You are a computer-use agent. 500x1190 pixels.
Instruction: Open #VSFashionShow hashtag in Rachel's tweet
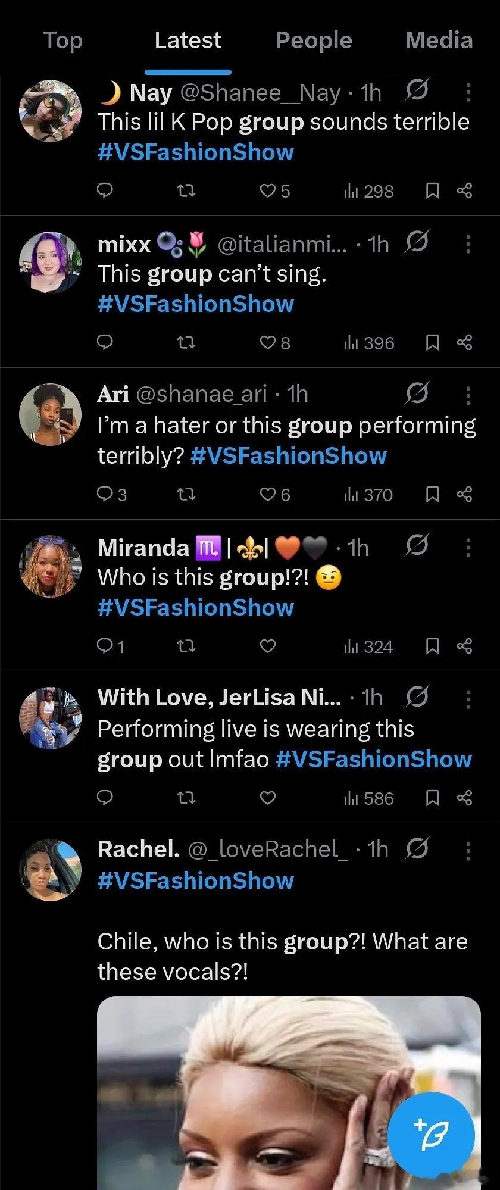coord(196,880)
